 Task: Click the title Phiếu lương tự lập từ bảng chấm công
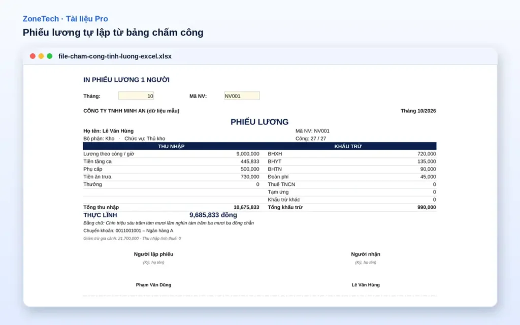coord(113,32)
